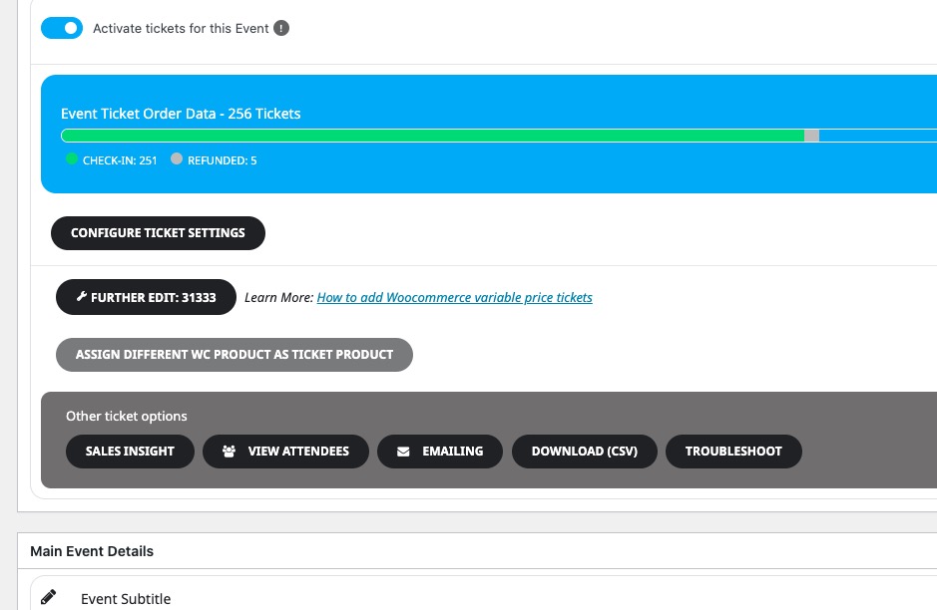
Task: Open Troubleshoot ticket options
Action: coord(733,452)
